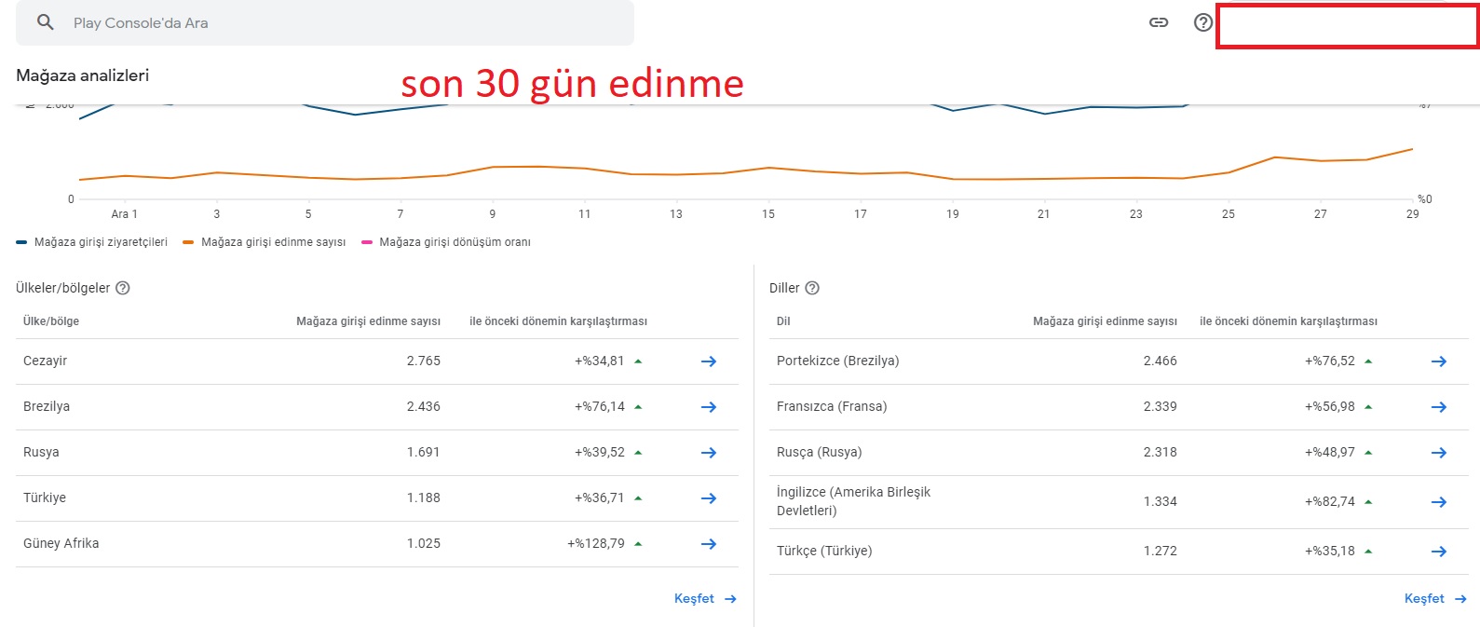Screen dimensions: 1480x627
Task: Select Rusça (Rusya) language name
Action: [x=819, y=452]
